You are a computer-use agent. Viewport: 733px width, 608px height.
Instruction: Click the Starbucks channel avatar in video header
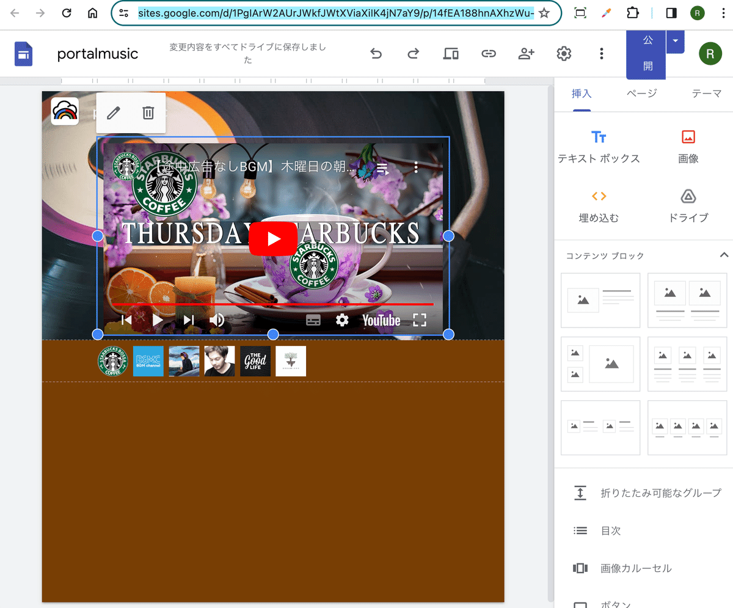tap(127, 167)
